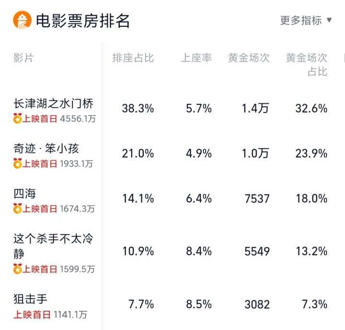Screen dimensions: 345x330
Task: Sort by 上座率 column header
Action: (x=196, y=58)
